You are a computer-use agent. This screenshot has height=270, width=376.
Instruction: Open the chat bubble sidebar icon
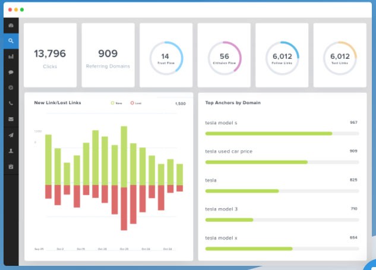[x=11, y=72]
